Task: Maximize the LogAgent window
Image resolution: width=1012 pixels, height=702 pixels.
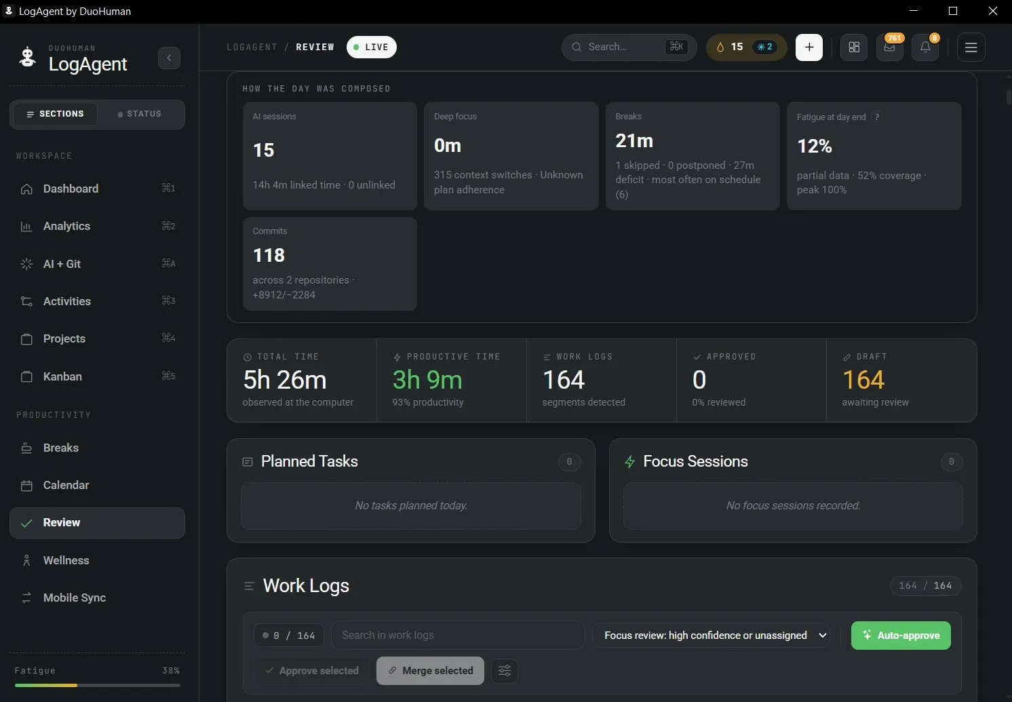Action: (953, 11)
